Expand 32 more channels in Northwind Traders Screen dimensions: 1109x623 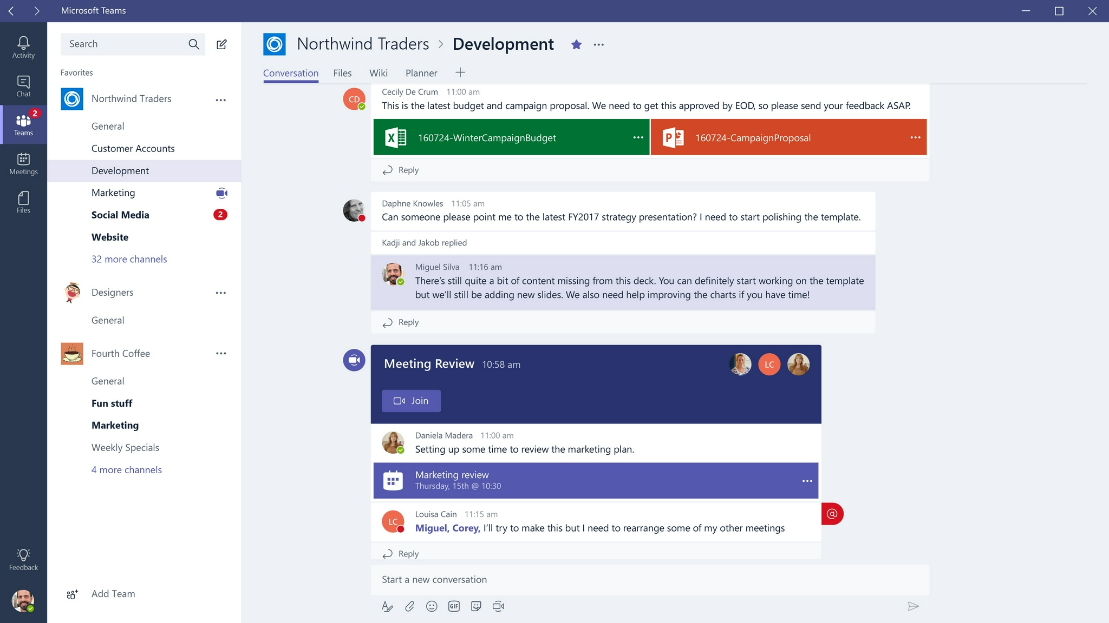(128, 259)
